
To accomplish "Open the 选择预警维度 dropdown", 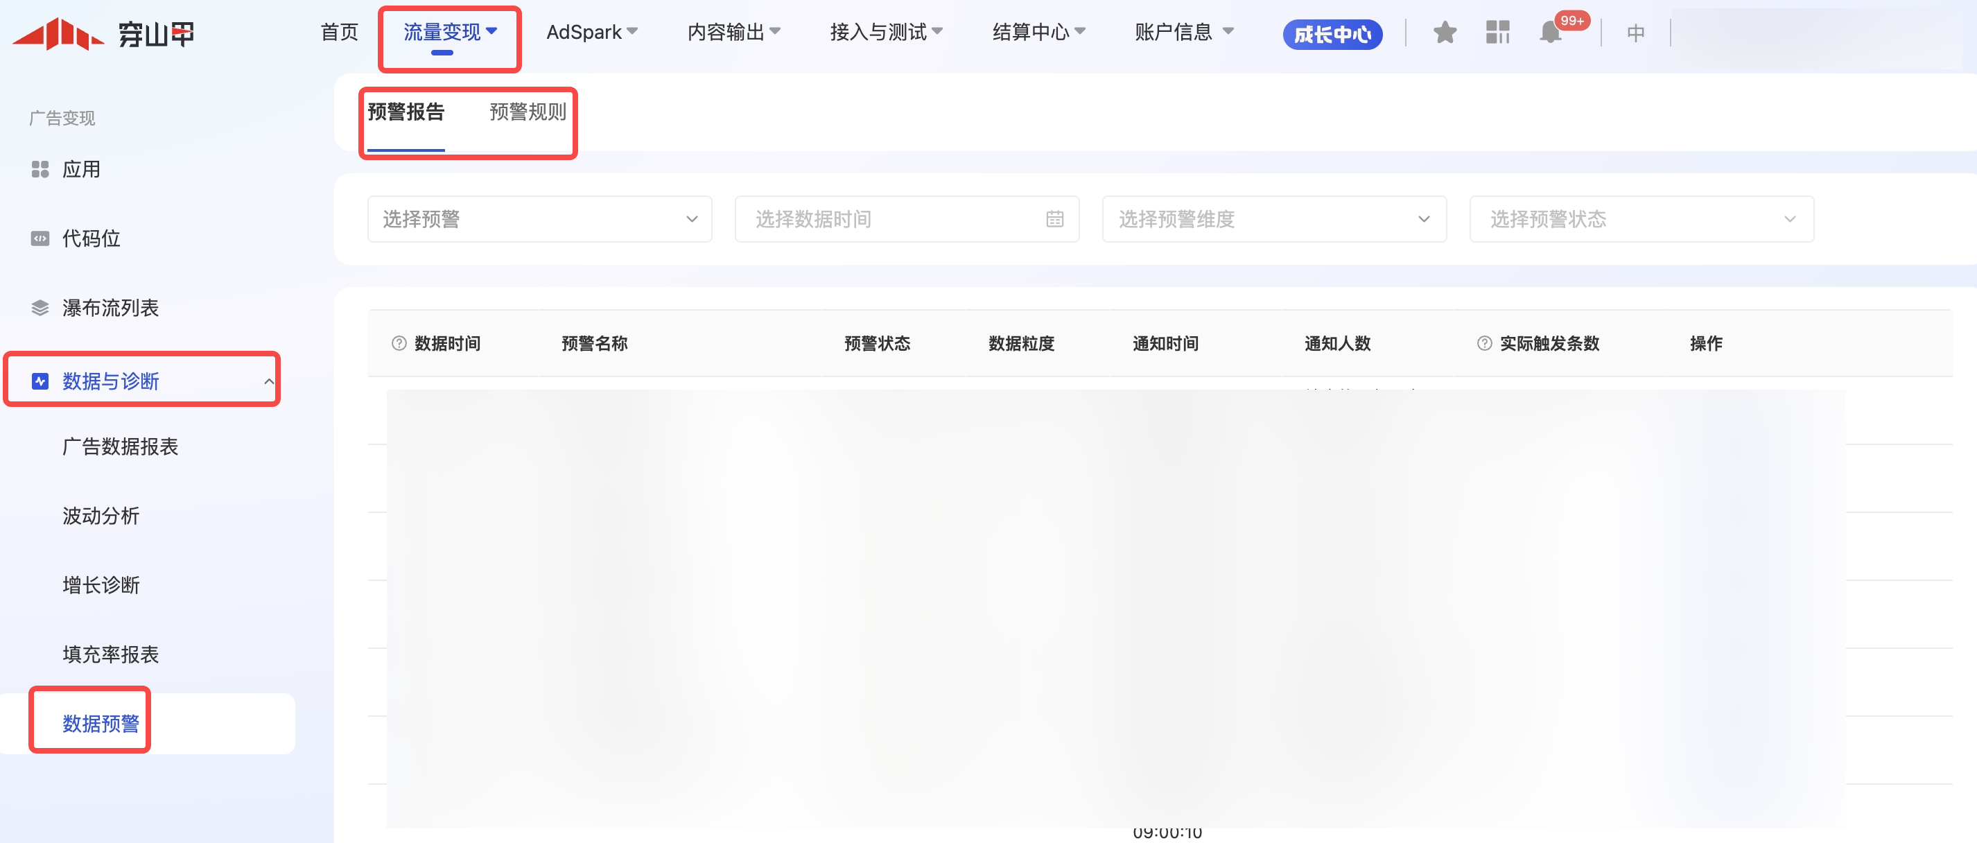I will [1273, 220].
